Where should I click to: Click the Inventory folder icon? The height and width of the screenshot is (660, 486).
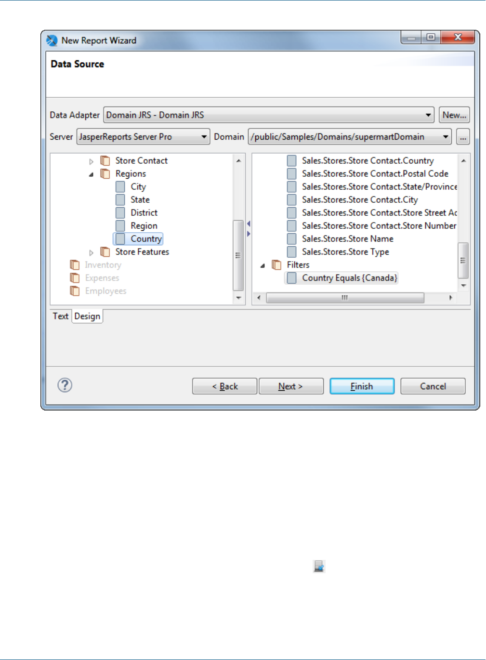click(x=75, y=264)
